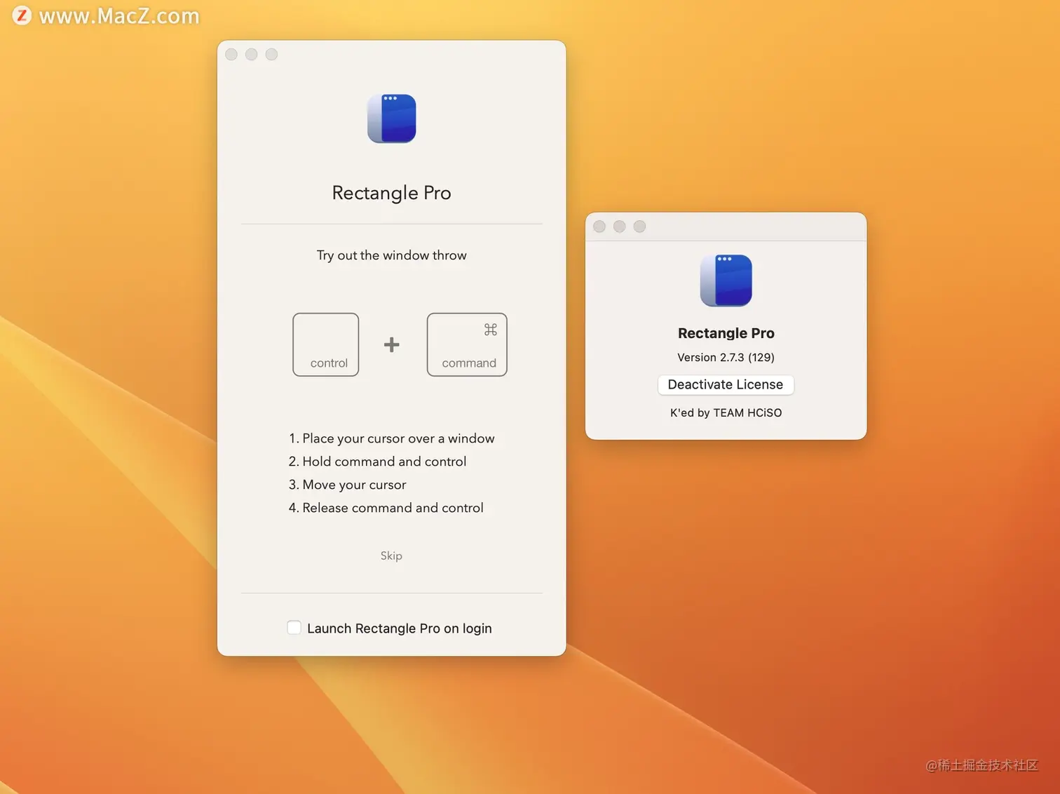Minimize the Rectangle Pro onboarding window
1060x794 pixels.
pyautogui.click(x=252, y=55)
